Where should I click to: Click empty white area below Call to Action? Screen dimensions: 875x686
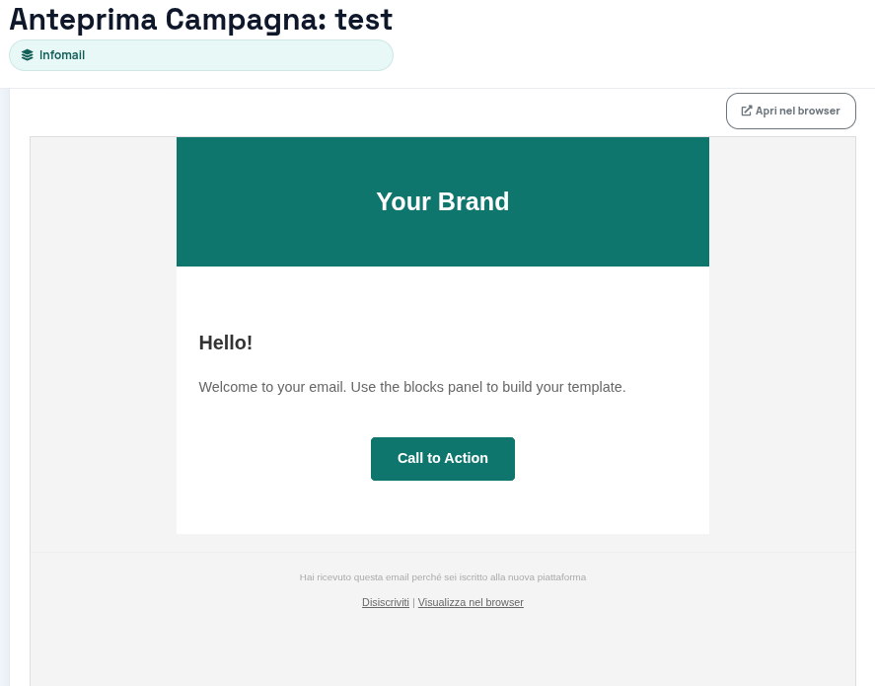pyautogui.click(x=442, y=508)
